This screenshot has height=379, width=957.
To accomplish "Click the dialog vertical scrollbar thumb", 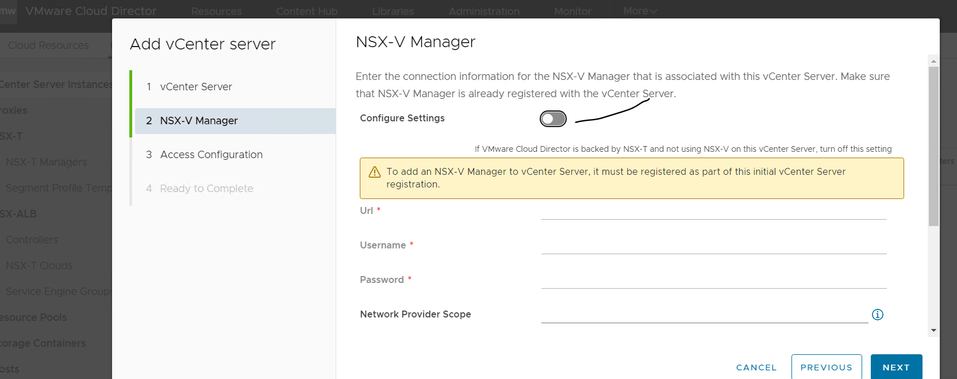I will 933,146.
